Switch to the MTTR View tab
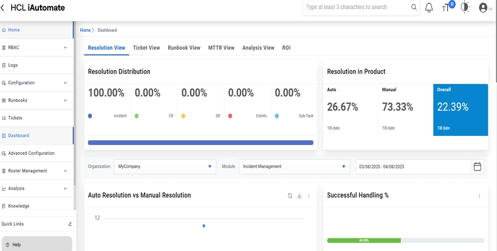 coord(221,48)
